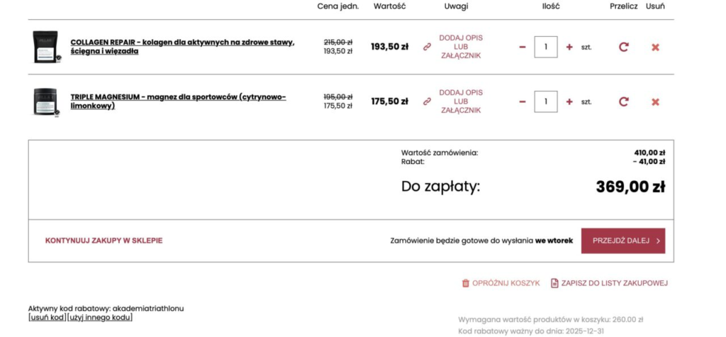Image resolution: width=726 pixels, height=337 pixels.
Task: Click attachment link icon for Triple Magnesium
Action: click(x=427, y=101)
